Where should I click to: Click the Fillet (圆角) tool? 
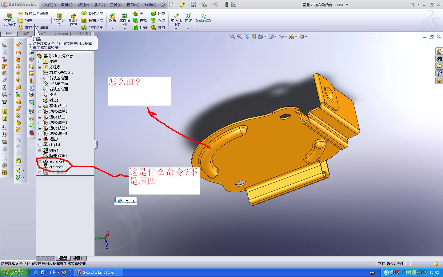(x=112, y=18)
